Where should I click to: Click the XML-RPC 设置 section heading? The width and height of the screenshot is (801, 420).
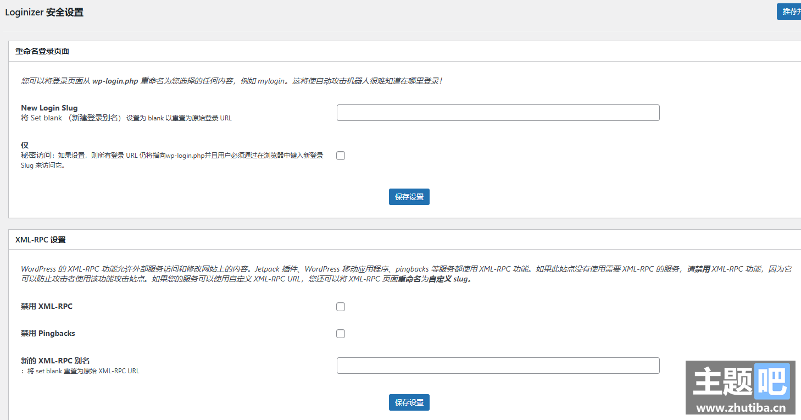[x=41, y=240]
